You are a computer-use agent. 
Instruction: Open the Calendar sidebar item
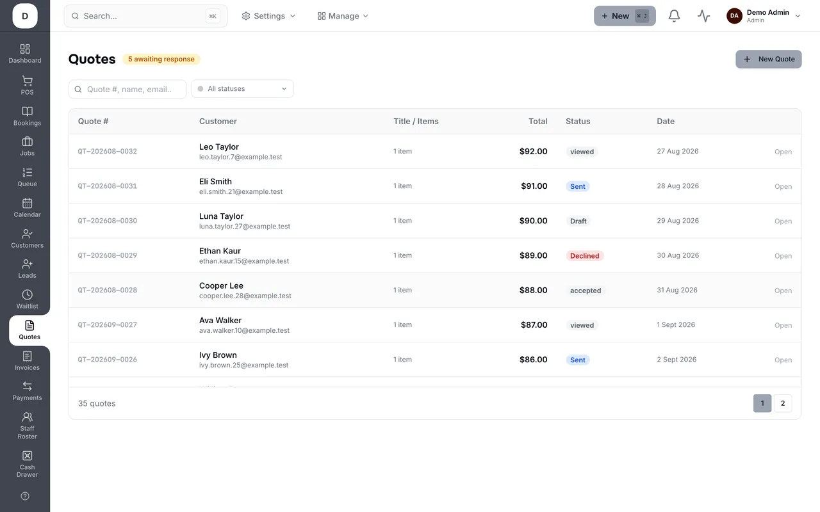(27, 208)
